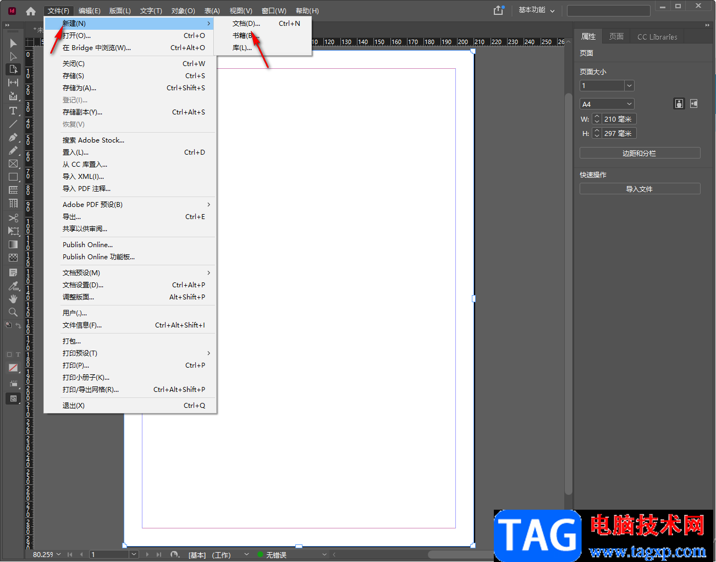Image resolution: width=716 pixels, height=562 pixels.
Task: Toggle the screen mode button
Action: pyautogui.click(x=13, y=399)
